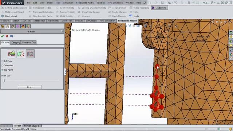Screen dimensions: 233x131
Task: Toggle Show/Hide Domain
Action: 89,12
